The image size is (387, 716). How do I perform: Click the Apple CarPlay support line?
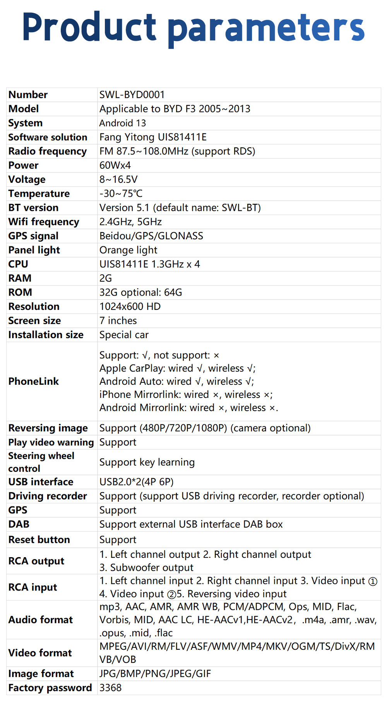point(177,368)
